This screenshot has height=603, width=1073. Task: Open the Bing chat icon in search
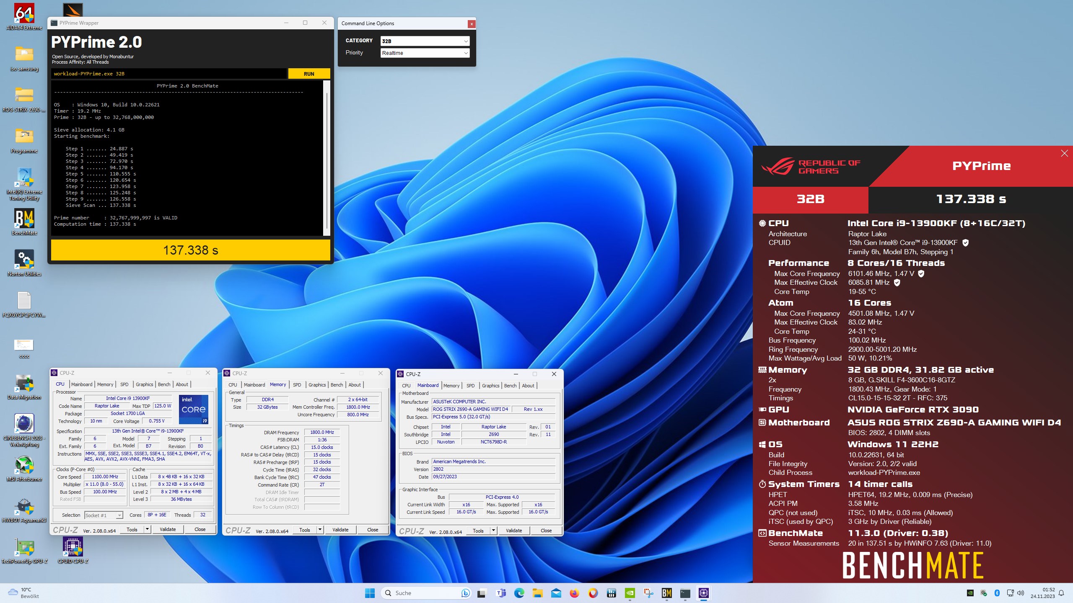(x=465, y=593)
